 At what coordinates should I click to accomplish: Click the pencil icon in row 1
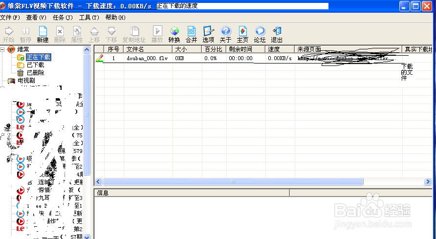pyautogui.click(x=99, y=58)
